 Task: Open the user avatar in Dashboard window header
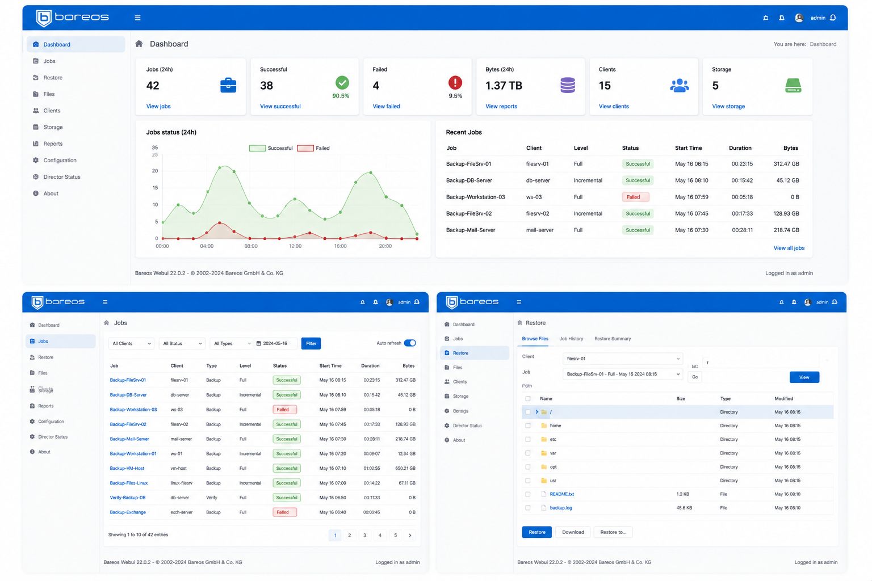pyautogui.click(x=799, y=18)
